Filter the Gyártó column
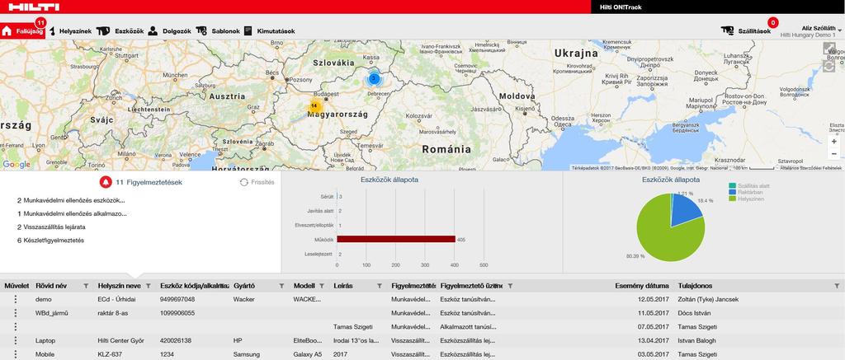Image resolution: width=845 pixels, height=360 pixels. click(281, 287)
